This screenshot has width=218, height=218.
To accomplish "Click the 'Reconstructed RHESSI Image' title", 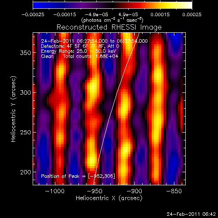I will tap(109, 27).
